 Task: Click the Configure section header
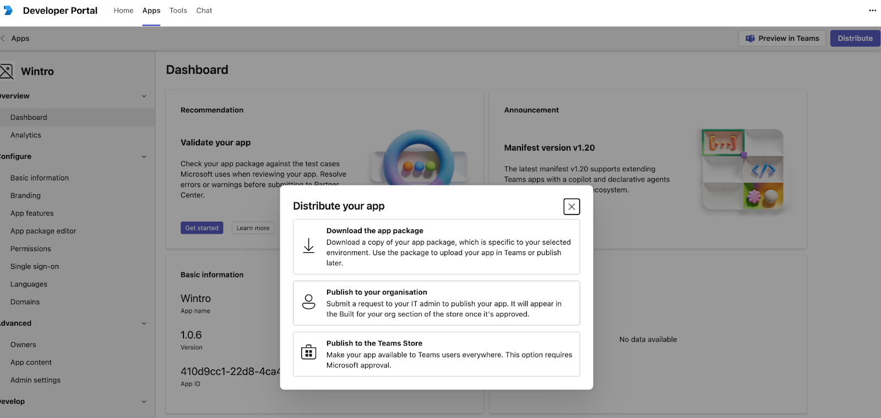16,157
